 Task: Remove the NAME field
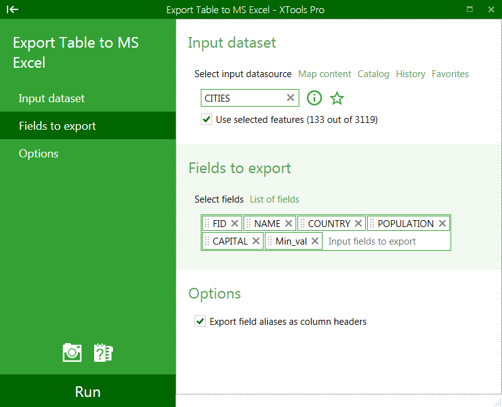pos(289,223)
